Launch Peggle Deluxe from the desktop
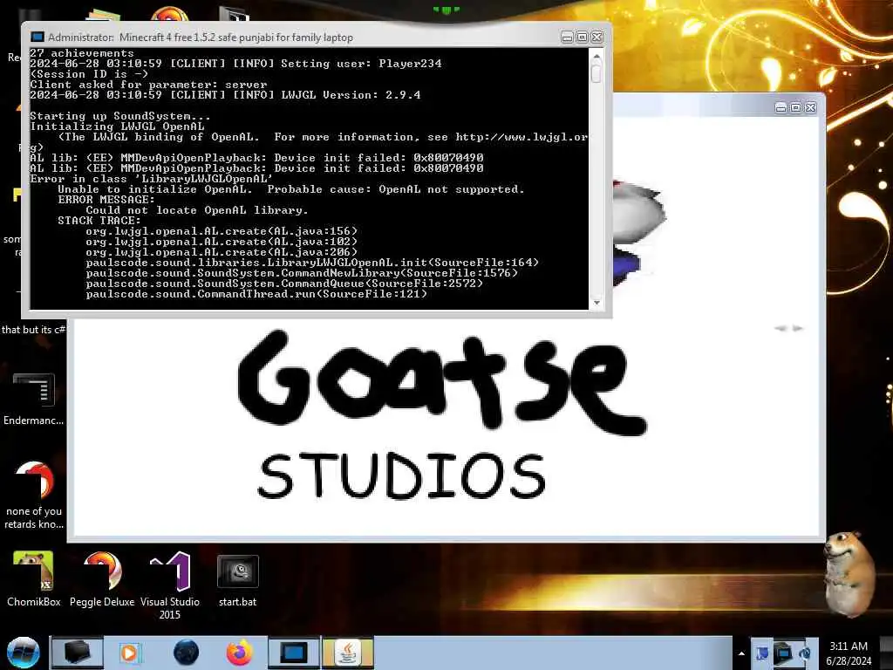 click(102, 578)
